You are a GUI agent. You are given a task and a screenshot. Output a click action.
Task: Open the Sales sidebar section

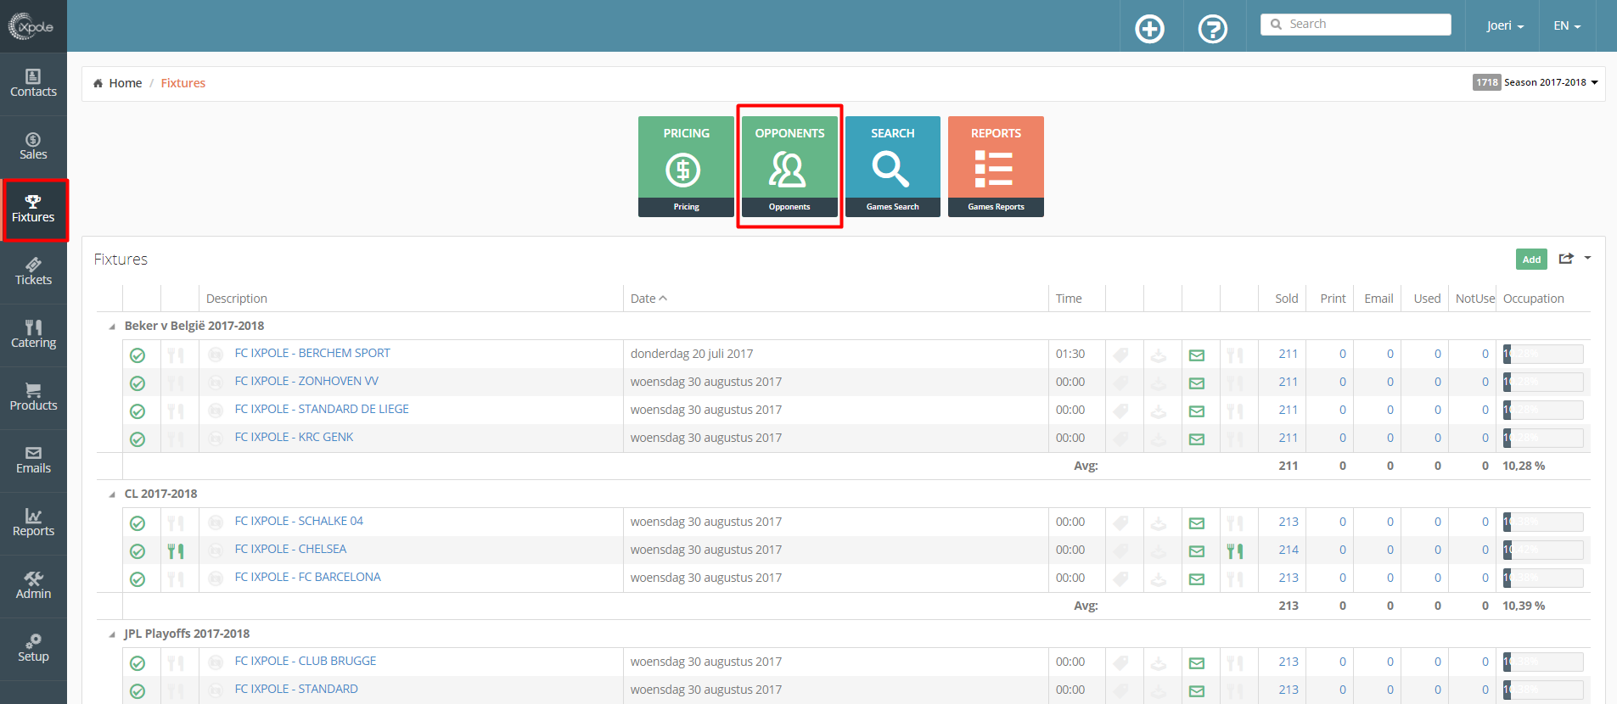[33, 146]
